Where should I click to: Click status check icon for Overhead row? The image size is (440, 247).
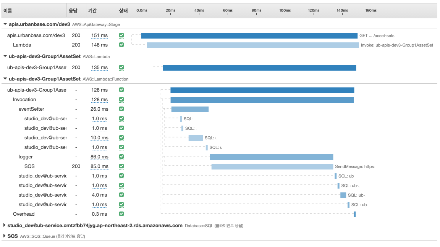tap(121, 214)
